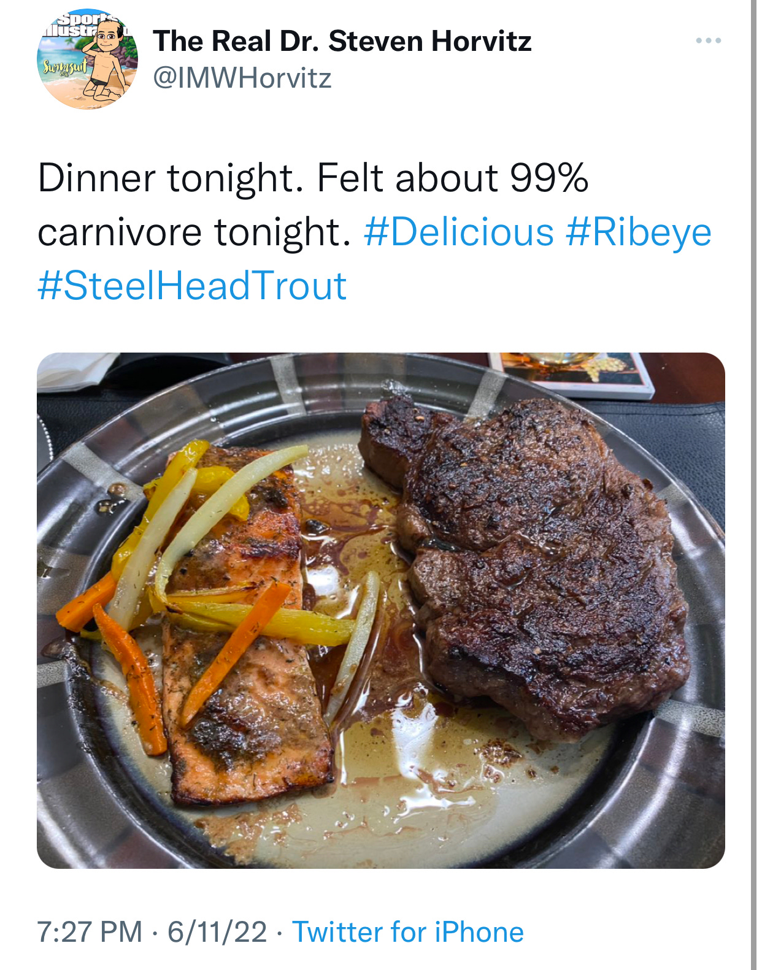Click the 6/11/22 date
Viewport: 762px width, 970px height.
217,932
